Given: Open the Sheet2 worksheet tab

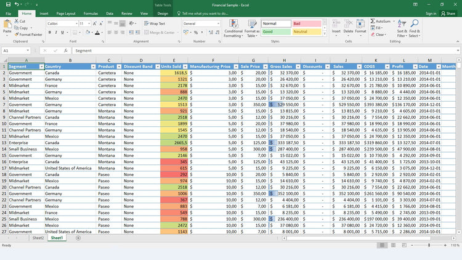Looking at the screenshot, I should coord(38,238).
